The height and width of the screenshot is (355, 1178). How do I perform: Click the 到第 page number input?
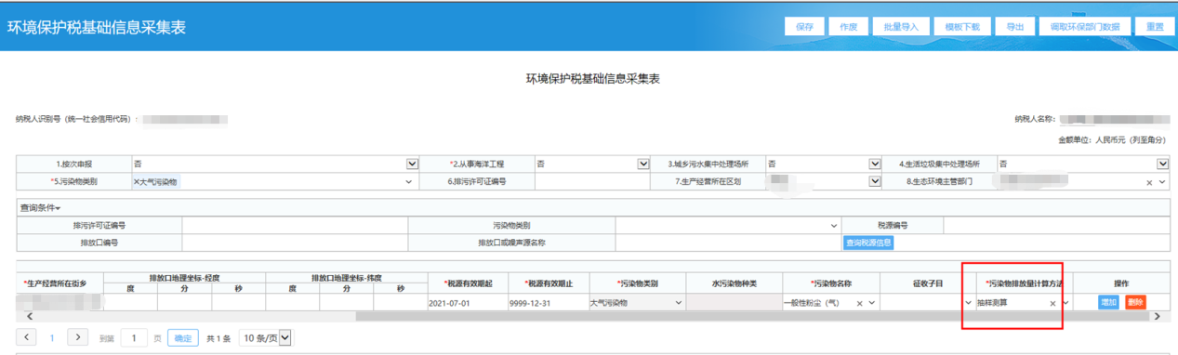[x=135, y=338]
